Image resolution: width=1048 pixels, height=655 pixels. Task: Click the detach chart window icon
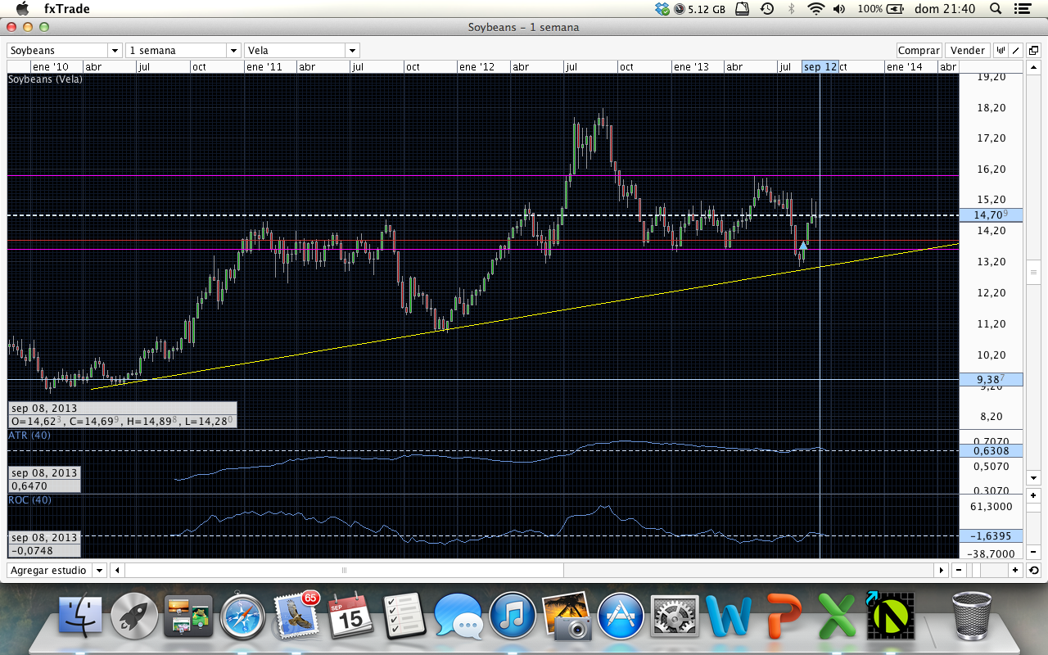1033,51
